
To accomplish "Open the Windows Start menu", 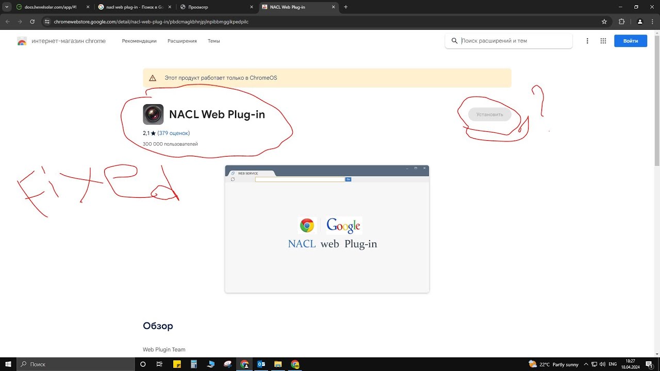I will click(8, 364).
